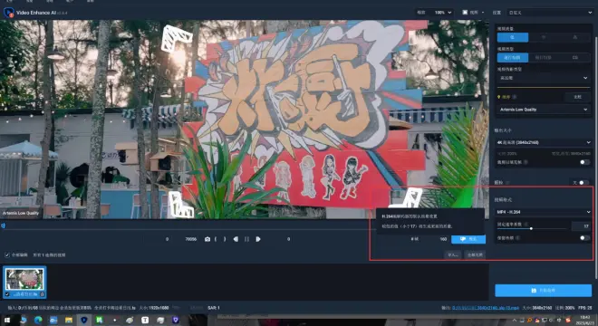Toggle the keep audio switch
598x326 pixels.
(x=584, y=238)
